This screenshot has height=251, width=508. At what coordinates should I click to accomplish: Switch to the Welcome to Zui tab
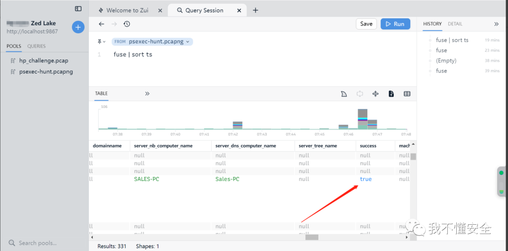127,10
